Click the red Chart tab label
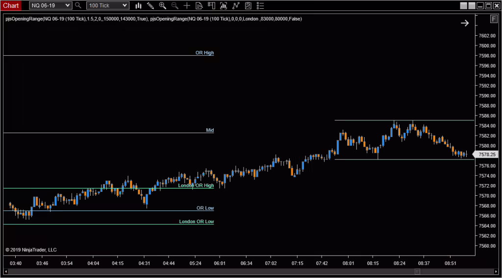502x278 pixels. coord(11,6)
